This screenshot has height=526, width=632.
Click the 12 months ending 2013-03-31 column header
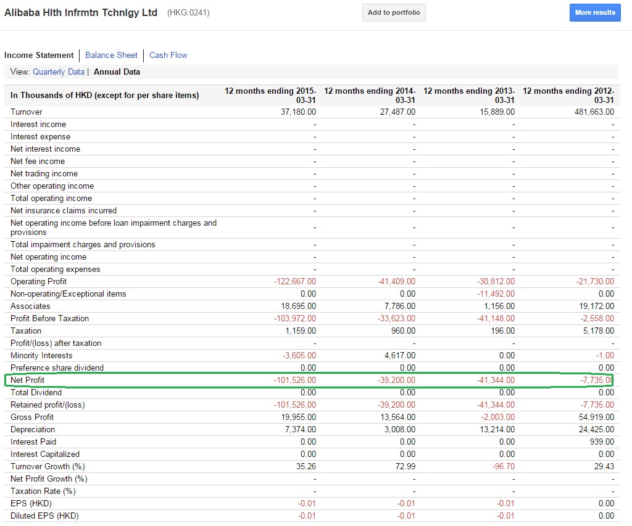pyautogui.click(x=469, y=96)
